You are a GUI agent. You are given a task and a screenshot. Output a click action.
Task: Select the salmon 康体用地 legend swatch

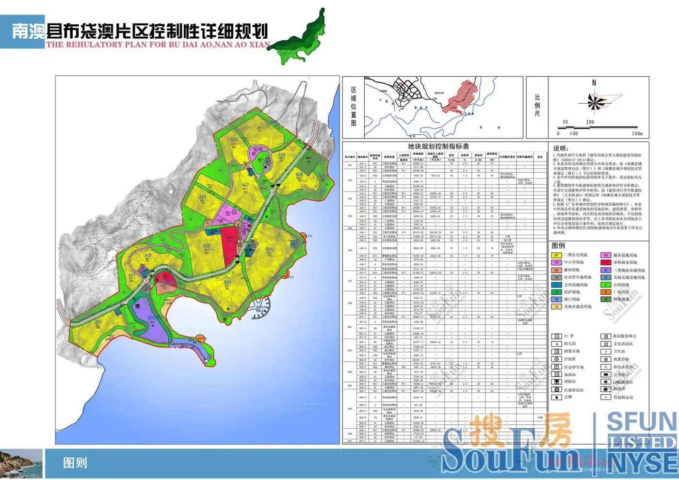(x=556, y=270)
